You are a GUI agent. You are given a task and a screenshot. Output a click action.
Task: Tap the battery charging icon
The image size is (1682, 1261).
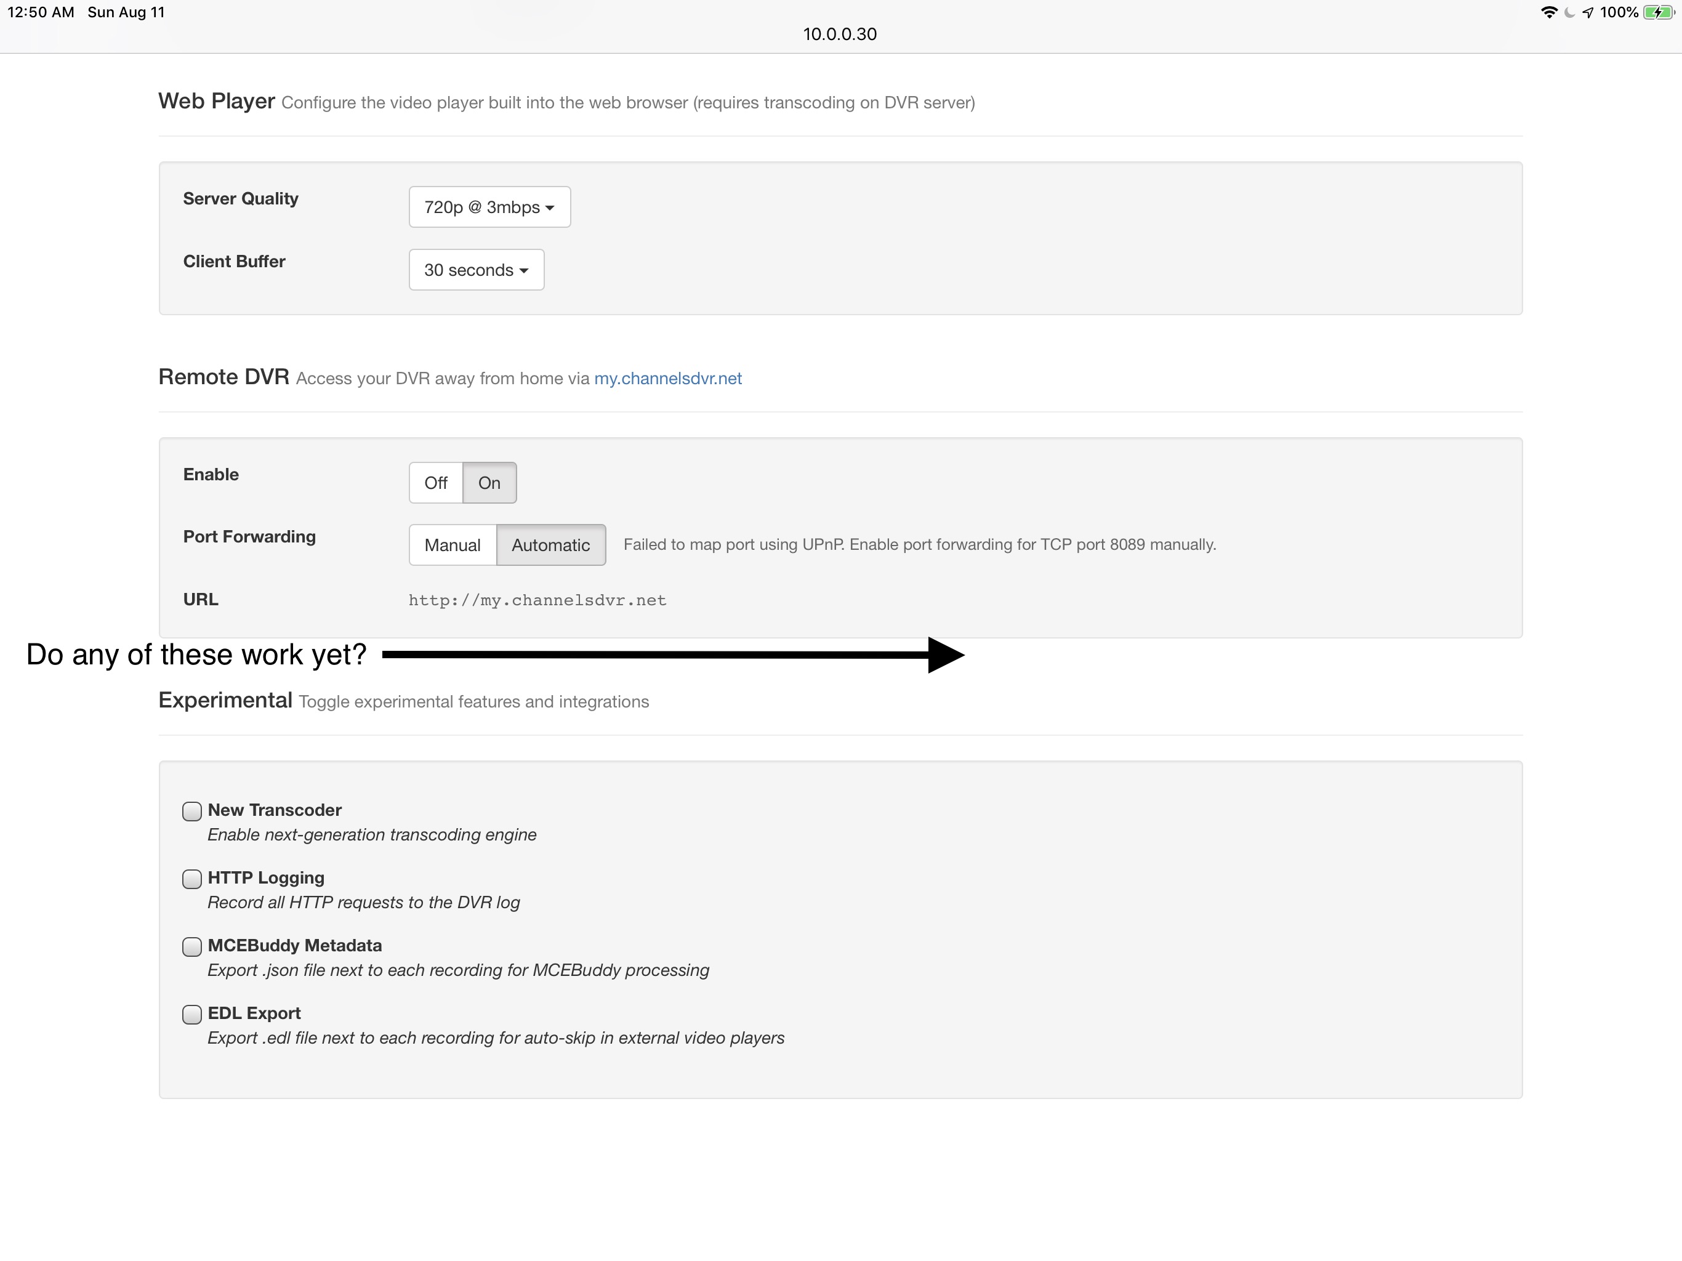[x=1657, y=13]
